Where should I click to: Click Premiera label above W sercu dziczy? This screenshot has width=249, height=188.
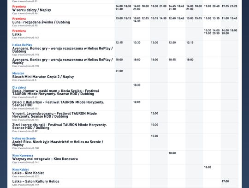coord(19,6)
